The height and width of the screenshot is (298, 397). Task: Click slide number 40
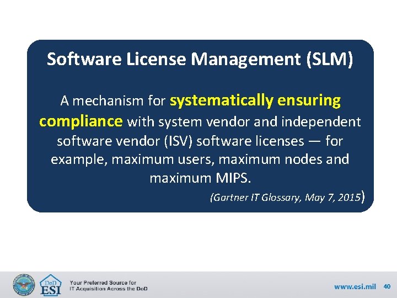pos(387,286)
